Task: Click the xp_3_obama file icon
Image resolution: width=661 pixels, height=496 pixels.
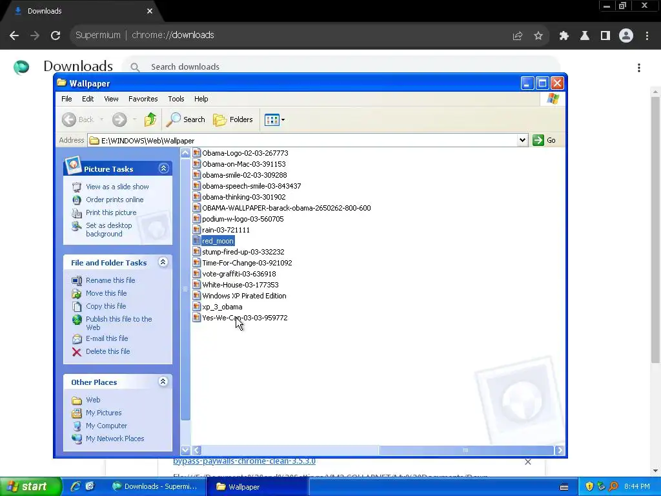Action: coord(196,306)
